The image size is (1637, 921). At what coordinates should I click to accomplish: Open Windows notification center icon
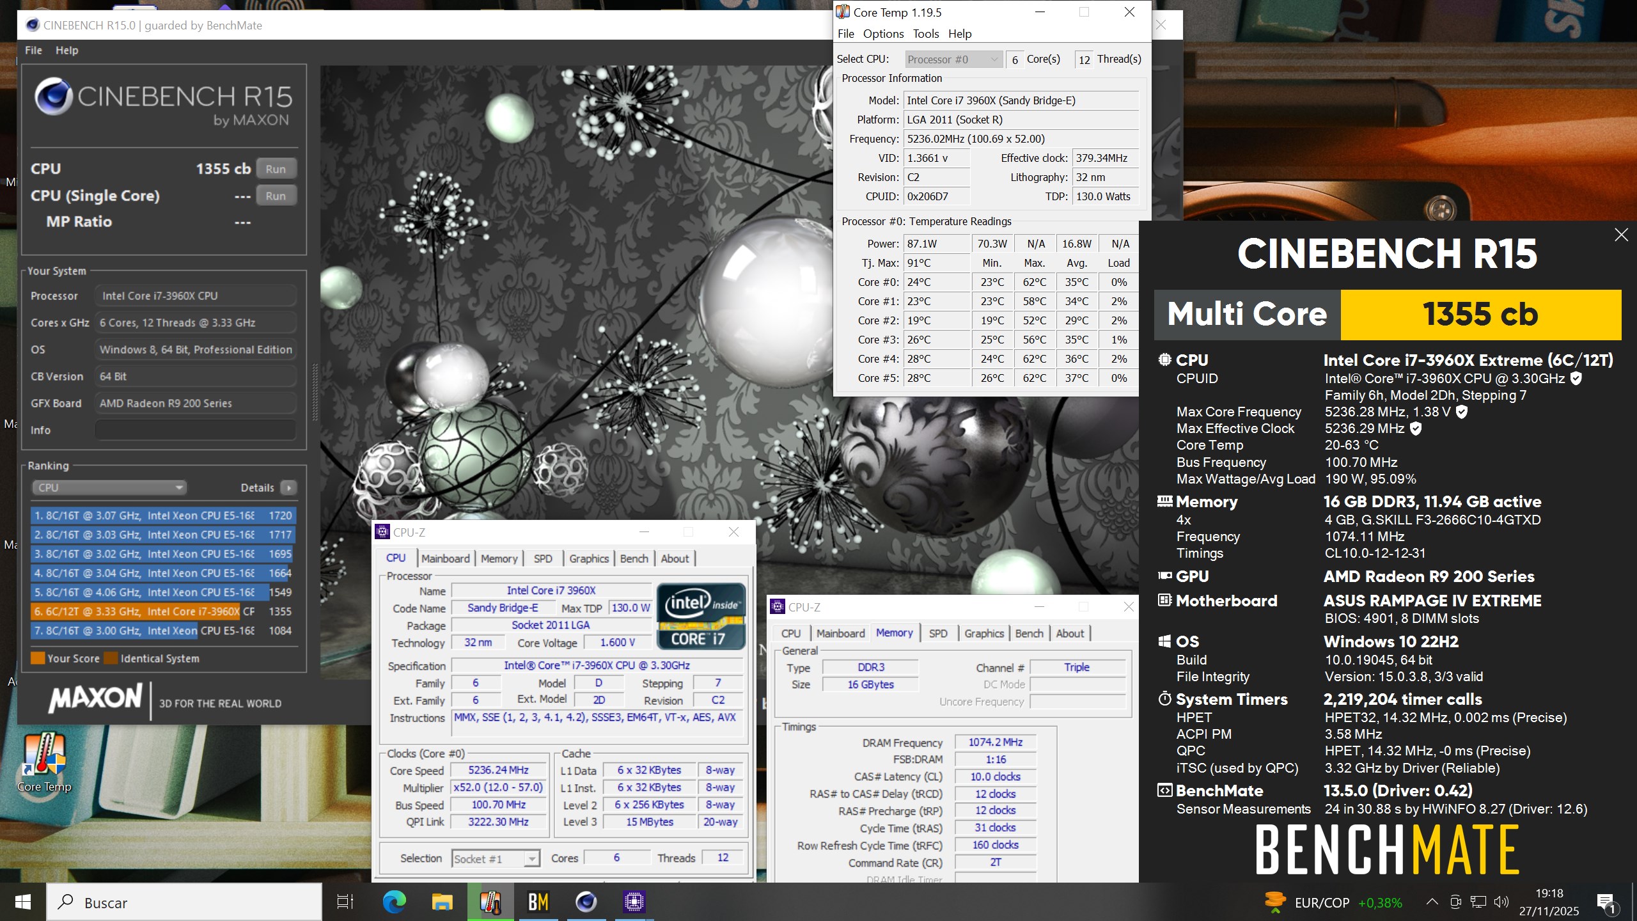coord(1606,902)
